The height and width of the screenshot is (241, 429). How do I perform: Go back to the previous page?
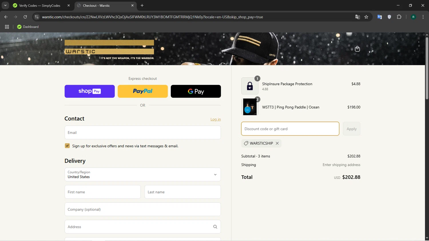coord(6,17)
